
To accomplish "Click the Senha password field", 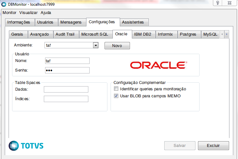I will [67, 70].
